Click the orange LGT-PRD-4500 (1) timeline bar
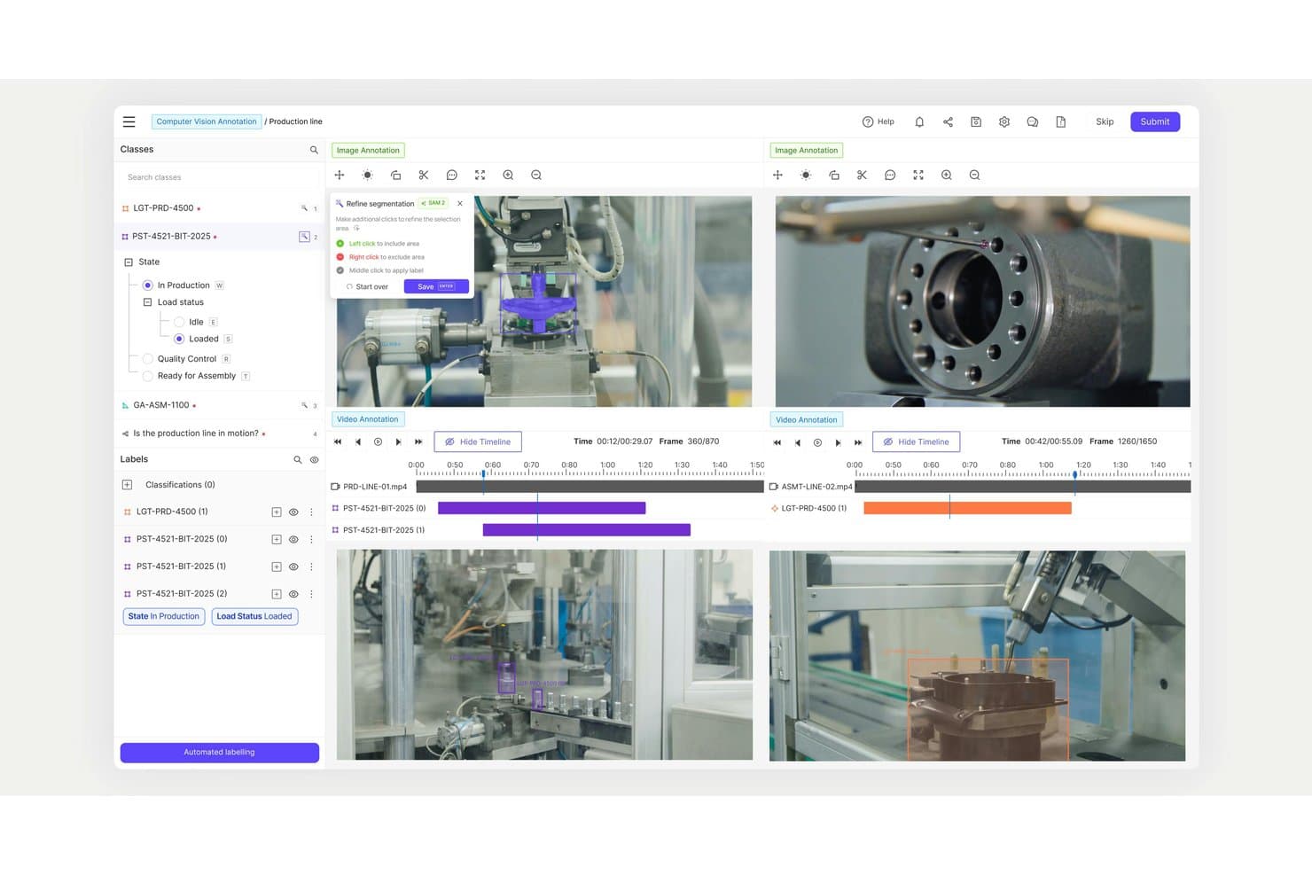 click(x=967, y=508)
